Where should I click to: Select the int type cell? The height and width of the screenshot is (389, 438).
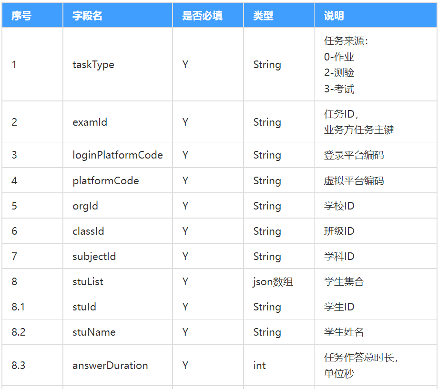[279, 365]
